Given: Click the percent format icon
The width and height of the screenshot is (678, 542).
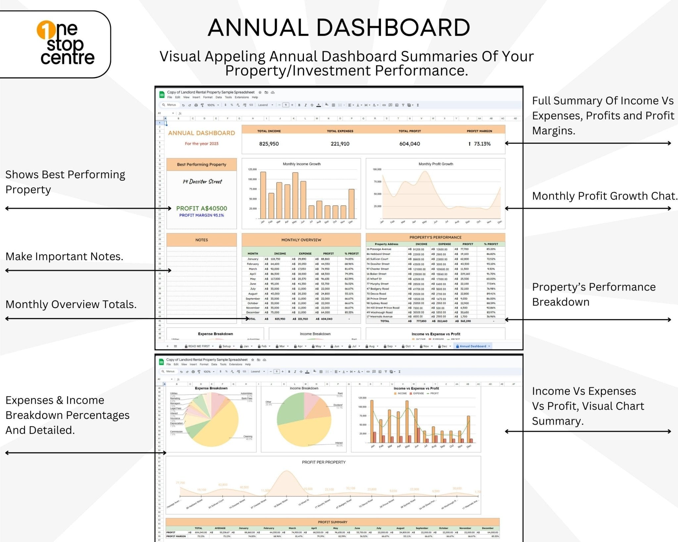Looking at the screenshot, I should click(x=232, y=105).
